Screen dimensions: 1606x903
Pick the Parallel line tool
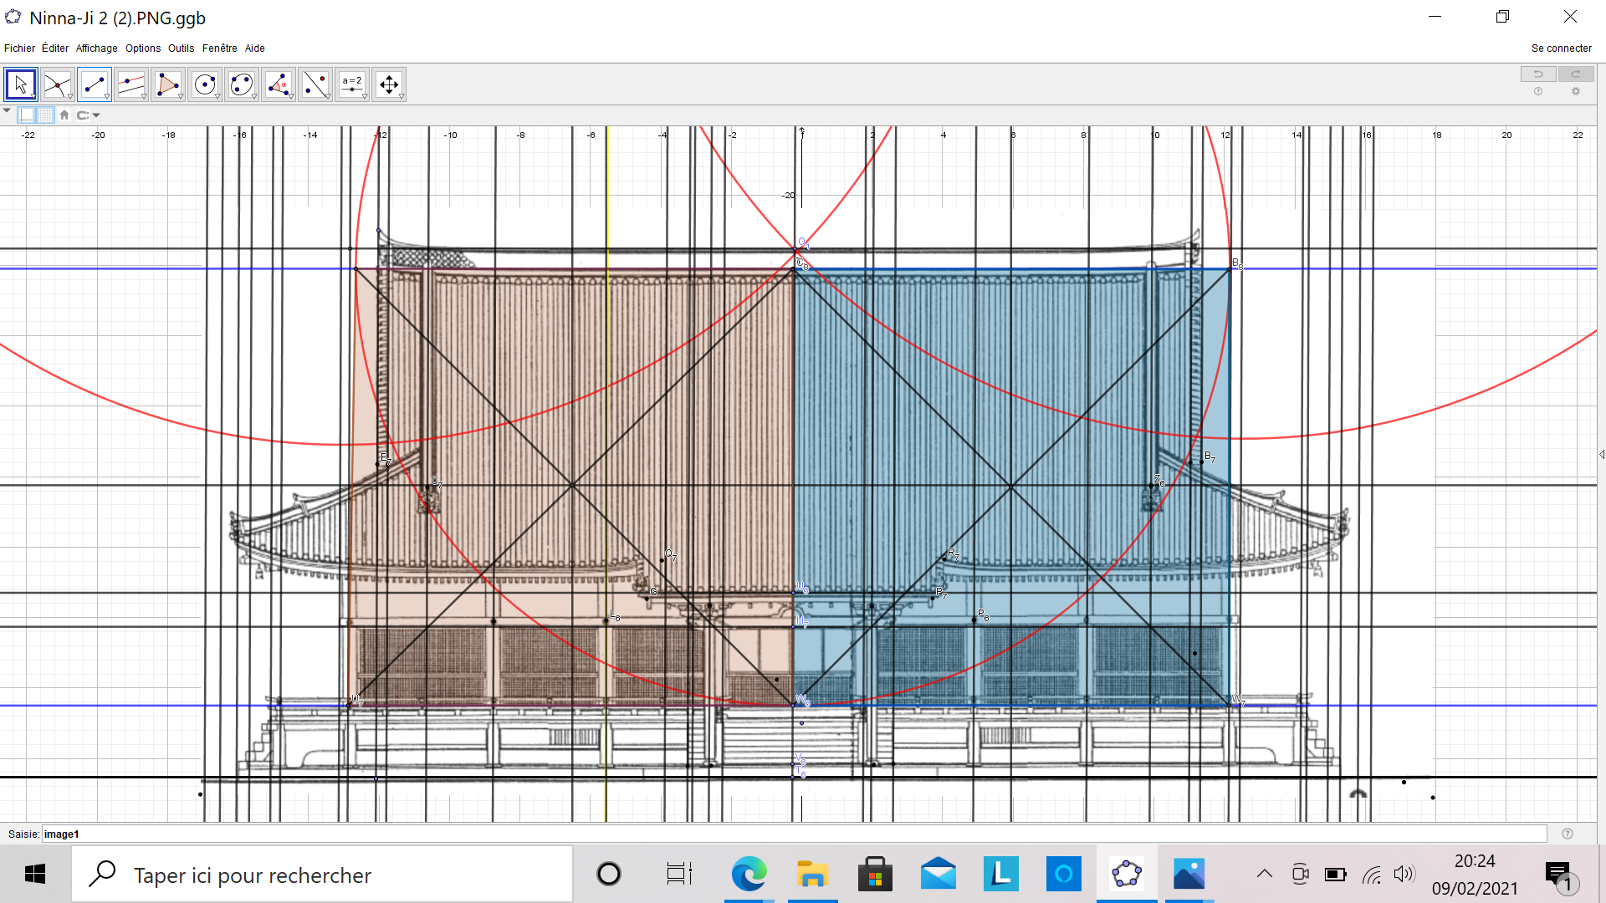130,84
